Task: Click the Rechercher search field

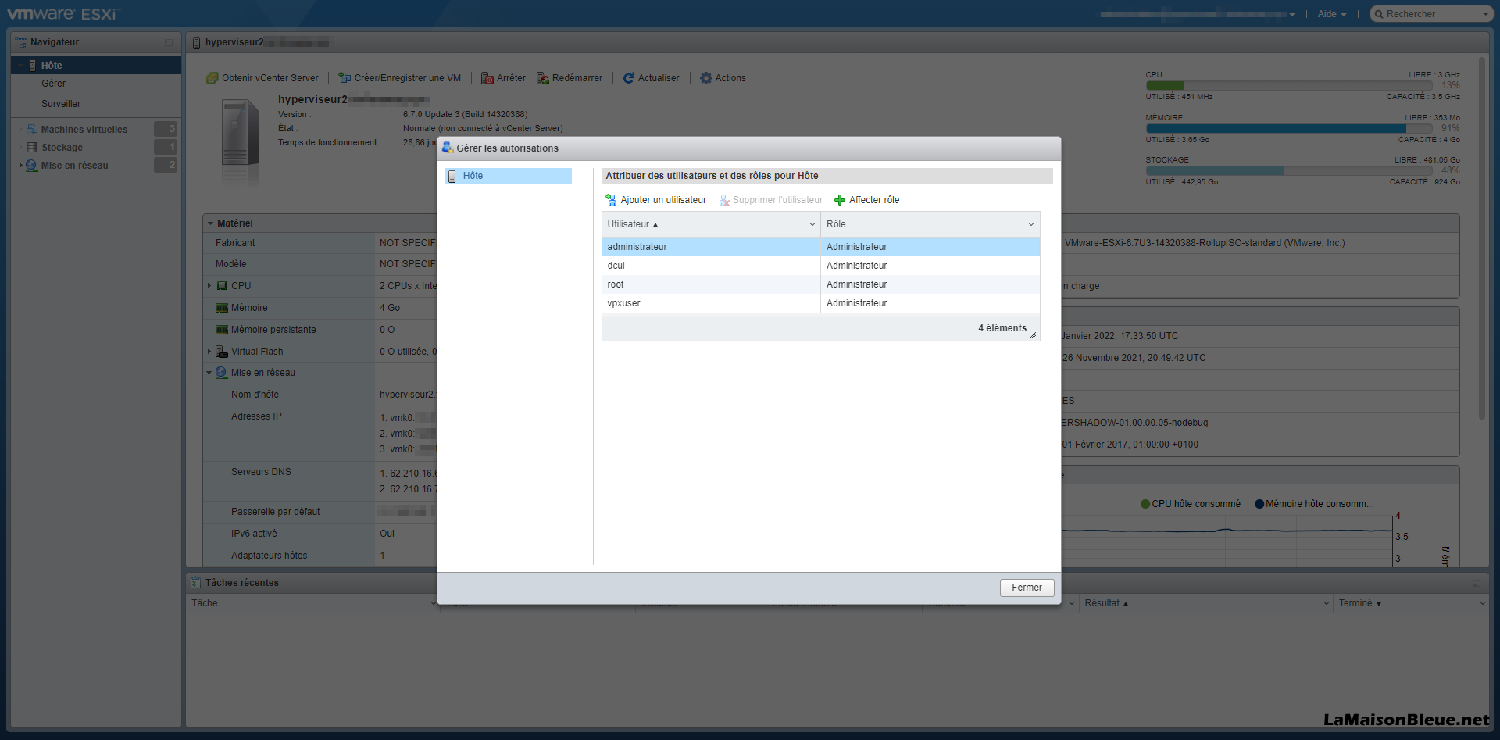Action: pos(1432,14)
